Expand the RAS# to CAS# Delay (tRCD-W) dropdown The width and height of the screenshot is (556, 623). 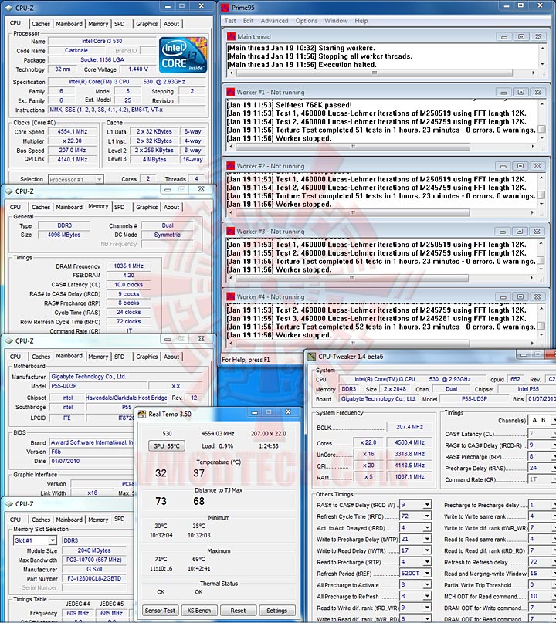coord(427,505)
